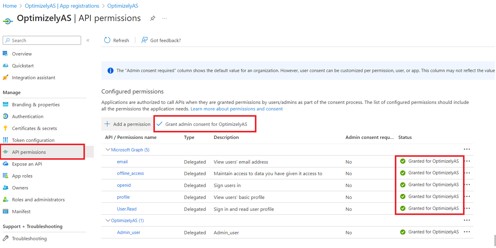Open the Overview page
The height and width of the screenshot is (248, 496).
22,54
